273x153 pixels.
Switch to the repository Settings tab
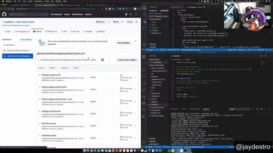[100, 31]
